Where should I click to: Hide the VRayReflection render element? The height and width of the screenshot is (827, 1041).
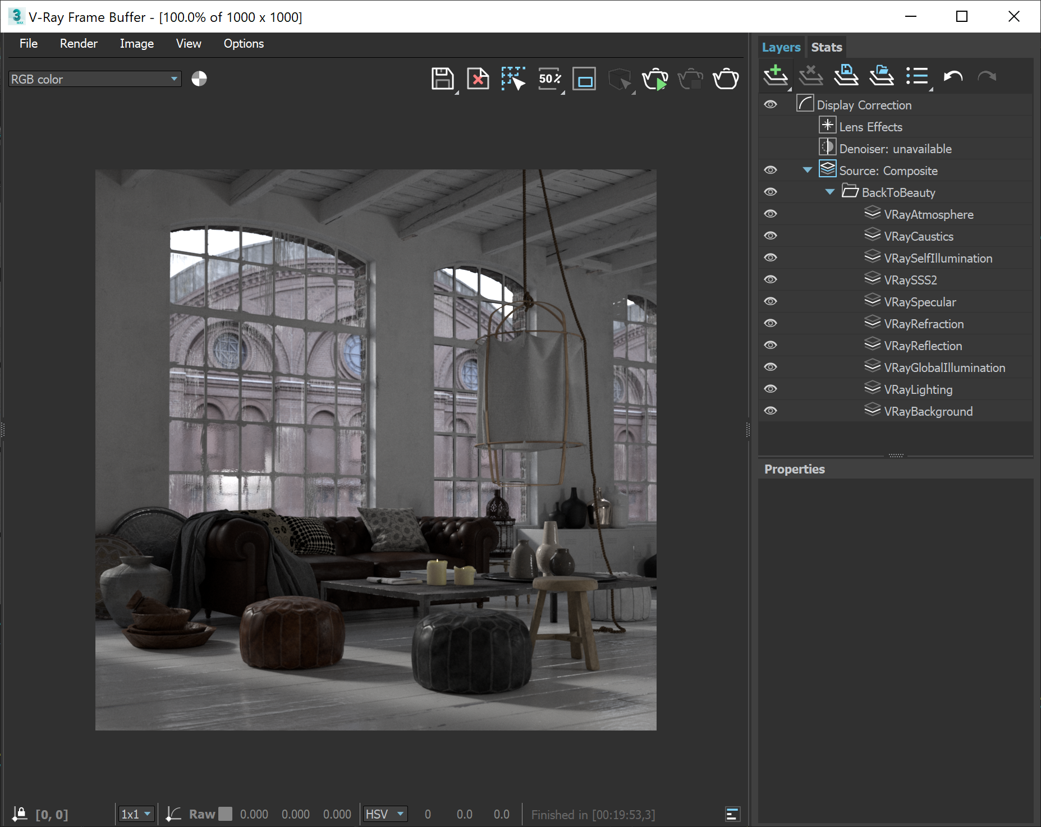click(x=771, y=345)
